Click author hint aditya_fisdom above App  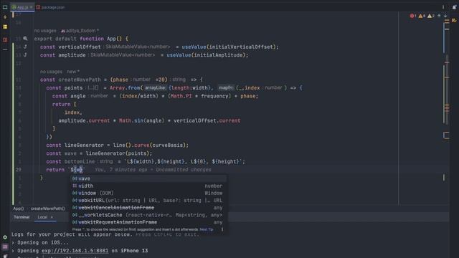pos(80,30)
